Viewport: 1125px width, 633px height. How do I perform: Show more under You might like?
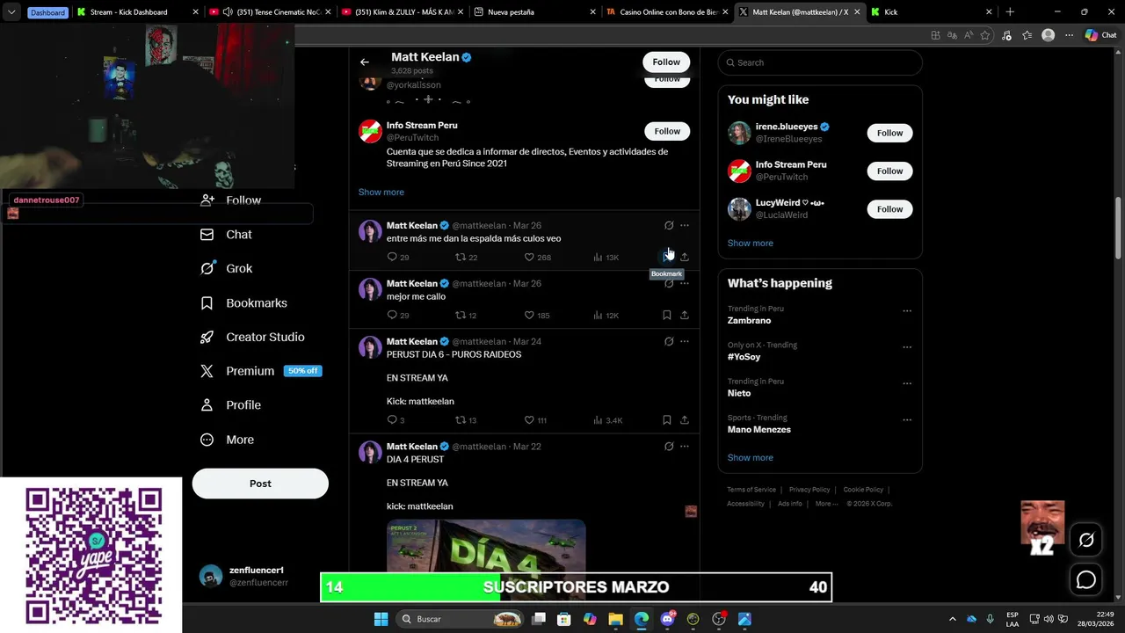coord(751,243)
